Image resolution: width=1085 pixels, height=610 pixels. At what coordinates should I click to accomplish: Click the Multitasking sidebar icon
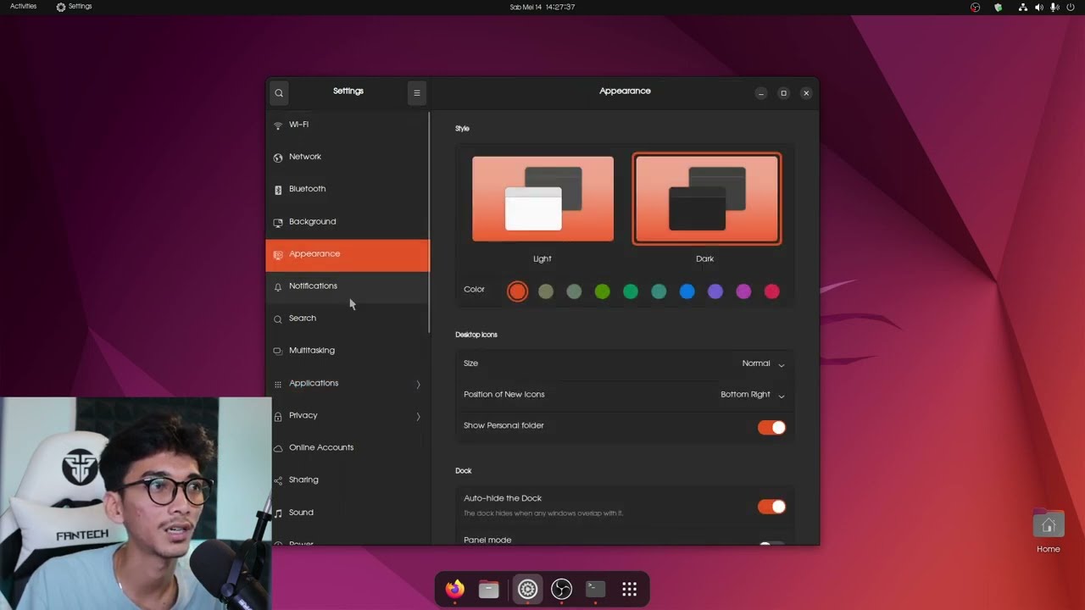[278, 352]
